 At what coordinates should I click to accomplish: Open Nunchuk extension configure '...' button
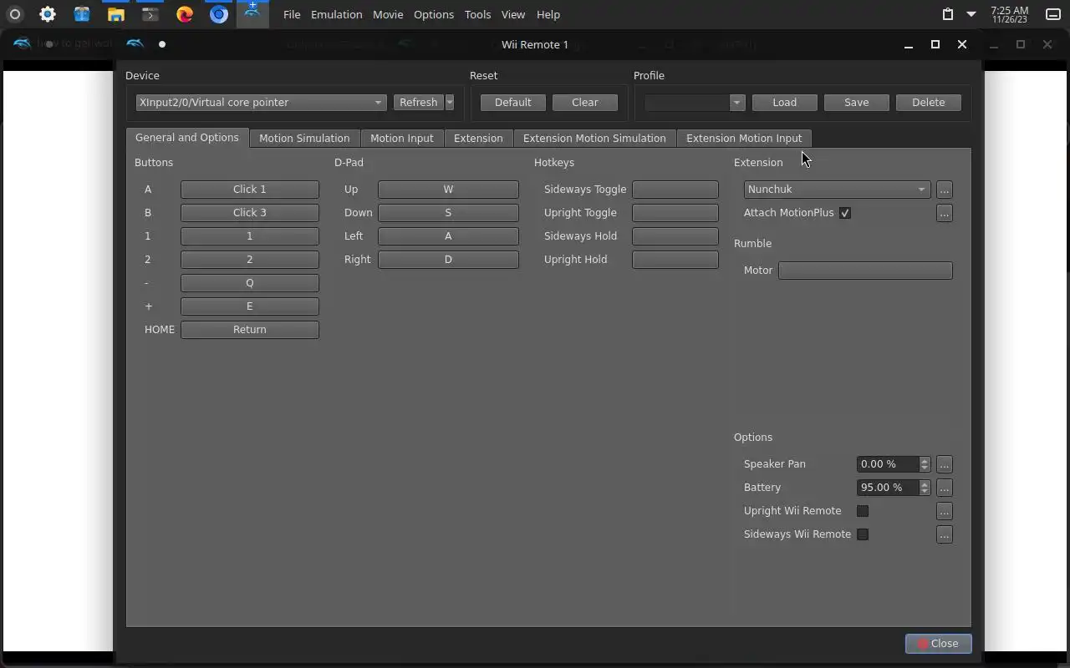945,190
